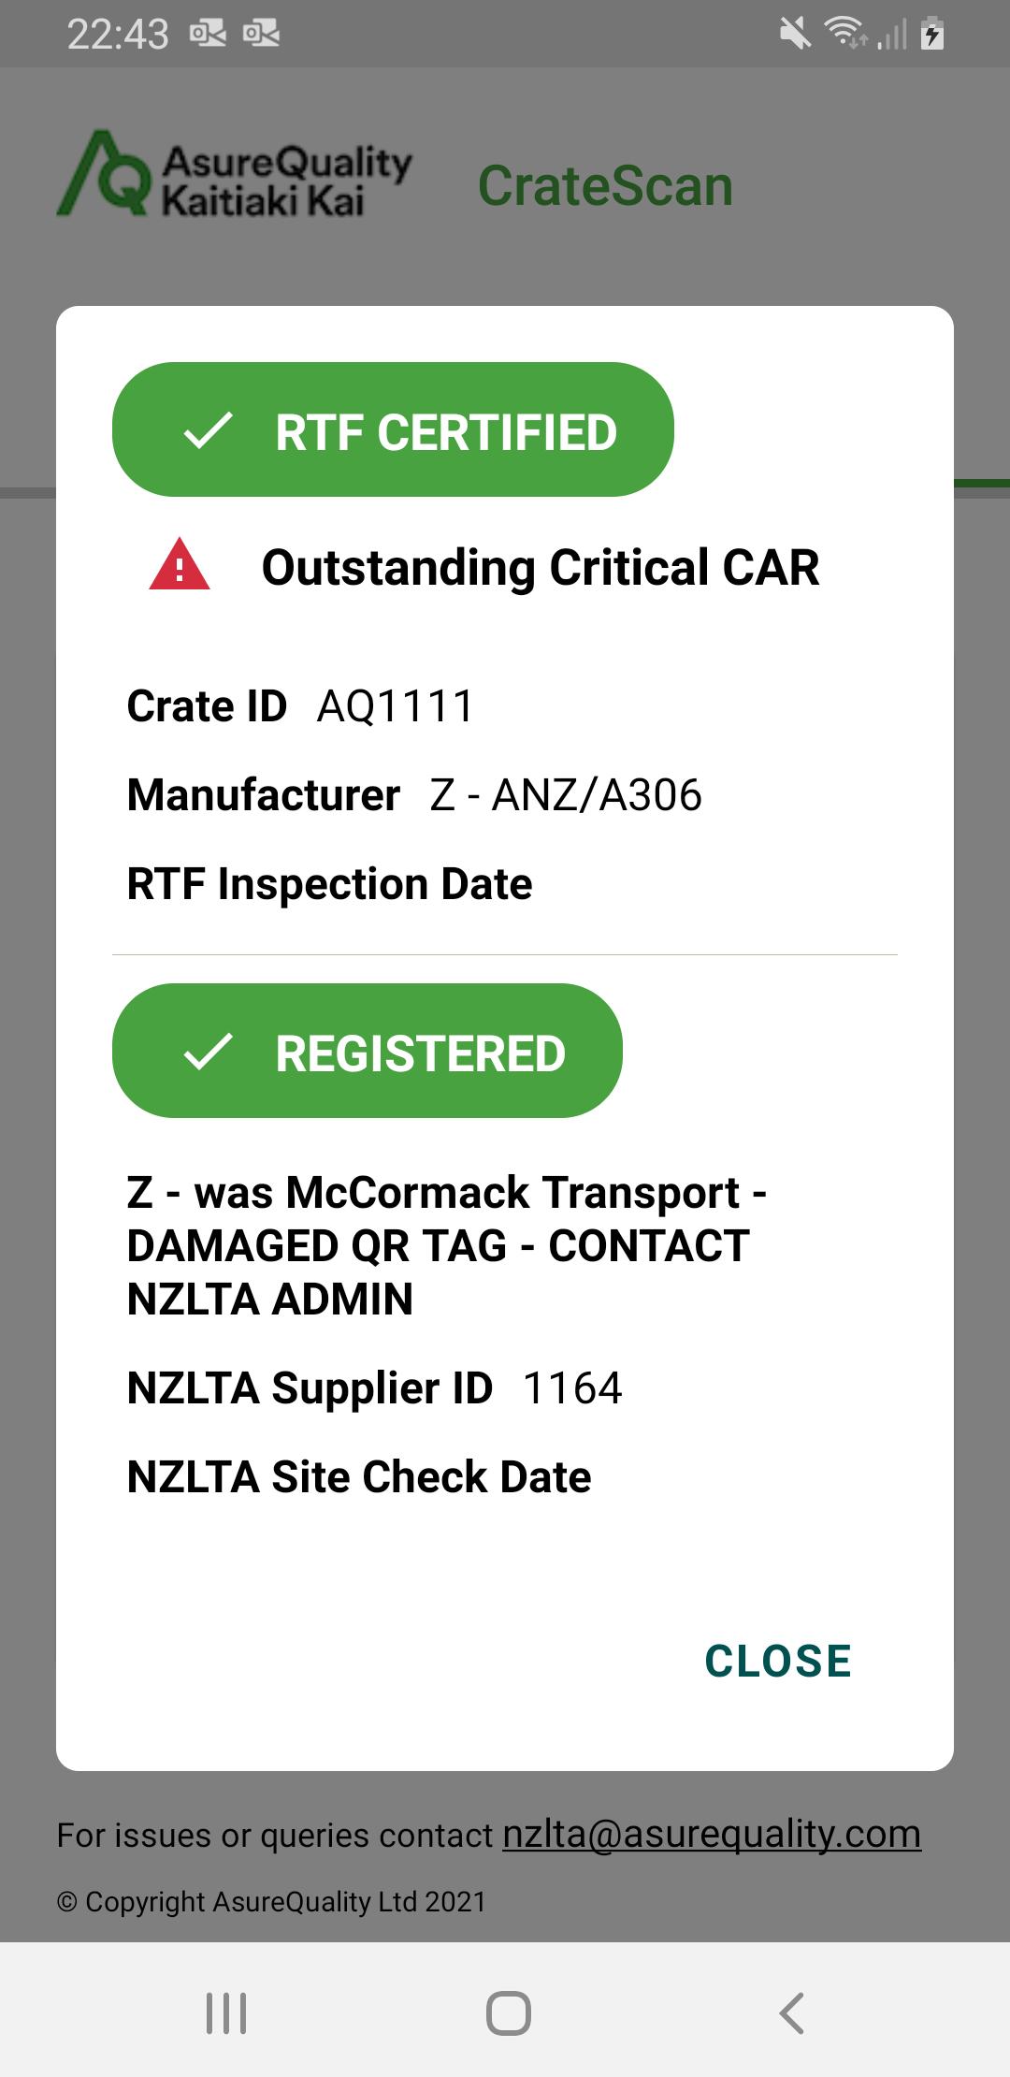The width and height of the screenshot is (1010, 2077).
Task: Open Android recent apps button
Action: coord(226,2013)
